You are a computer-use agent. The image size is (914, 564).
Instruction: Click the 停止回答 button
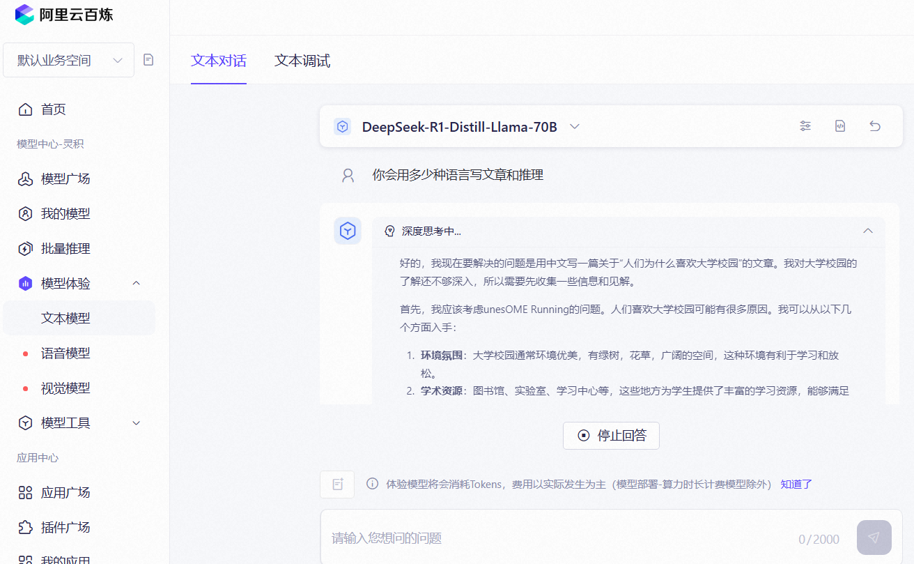point(611,436)
